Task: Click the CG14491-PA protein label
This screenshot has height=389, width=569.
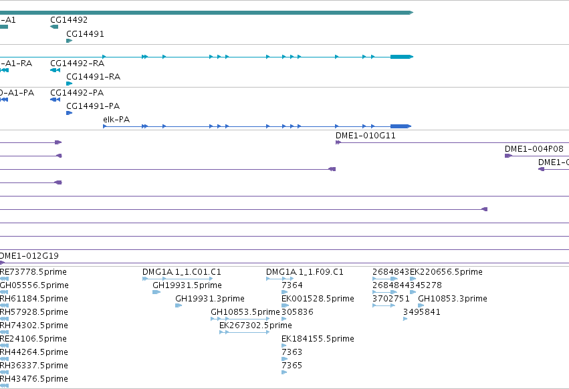Action: (93, 106)
